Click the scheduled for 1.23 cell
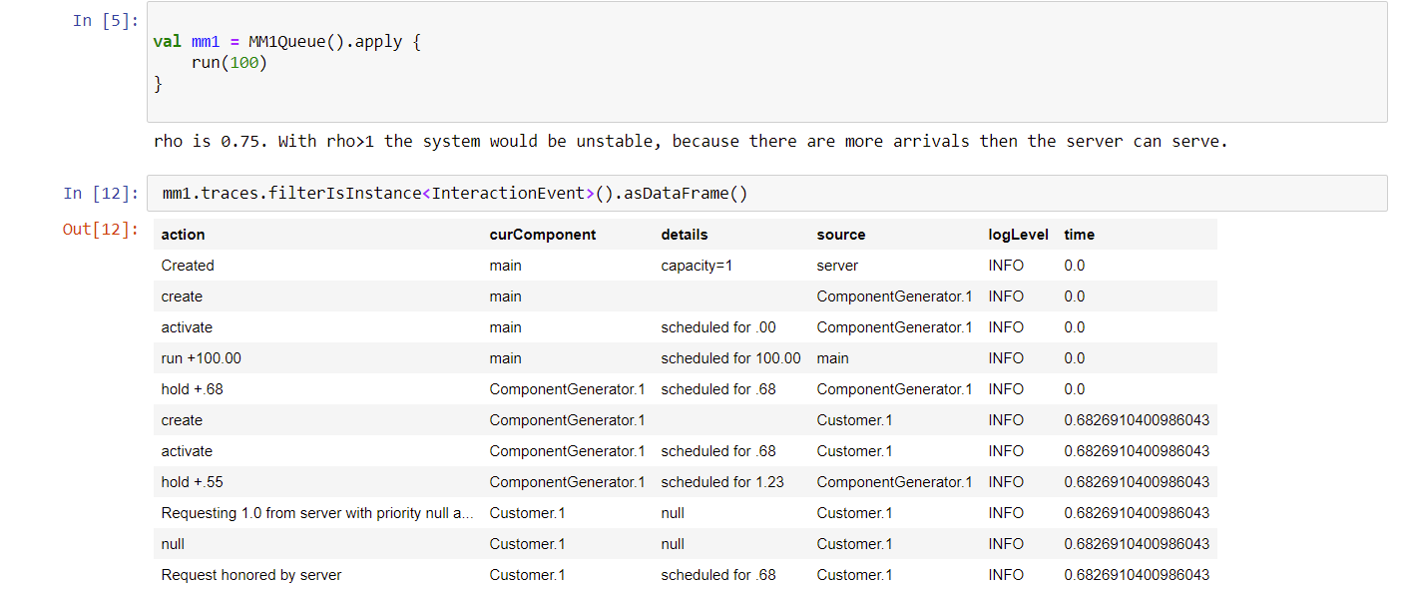The image size is (1407, 589). (x=722, y=482)
